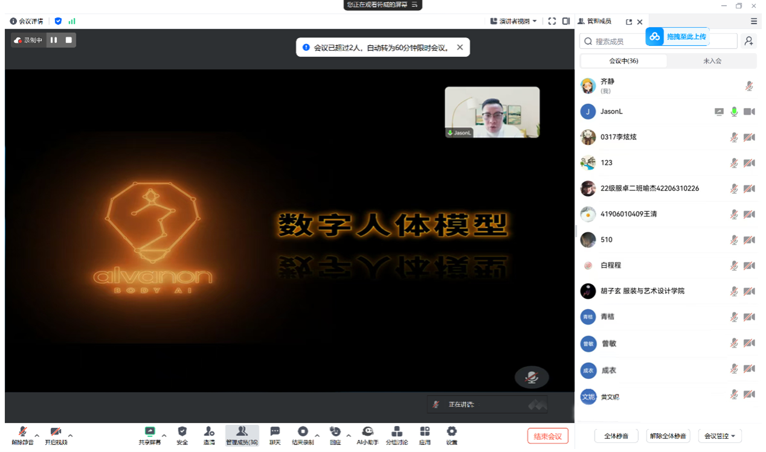The height and width of the screenshot is (452, 766).
Task: Open the 应用 apps icon
Action: 425,434
